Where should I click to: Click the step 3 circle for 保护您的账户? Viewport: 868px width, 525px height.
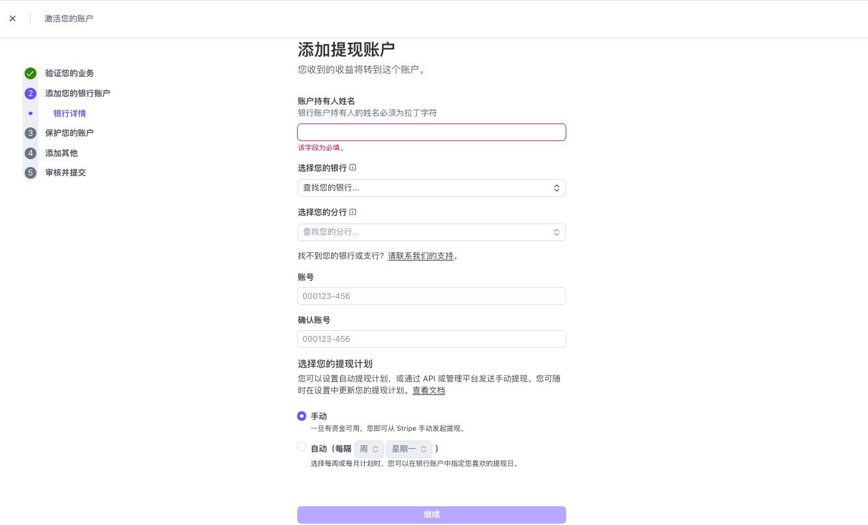tap(31, 133)
